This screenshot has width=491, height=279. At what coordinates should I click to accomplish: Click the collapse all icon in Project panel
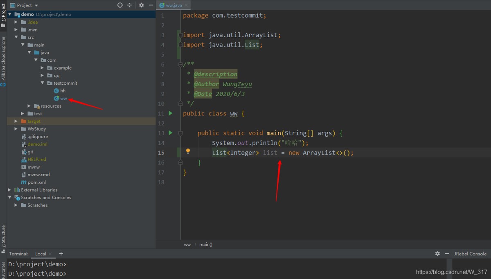coord(130,5)
